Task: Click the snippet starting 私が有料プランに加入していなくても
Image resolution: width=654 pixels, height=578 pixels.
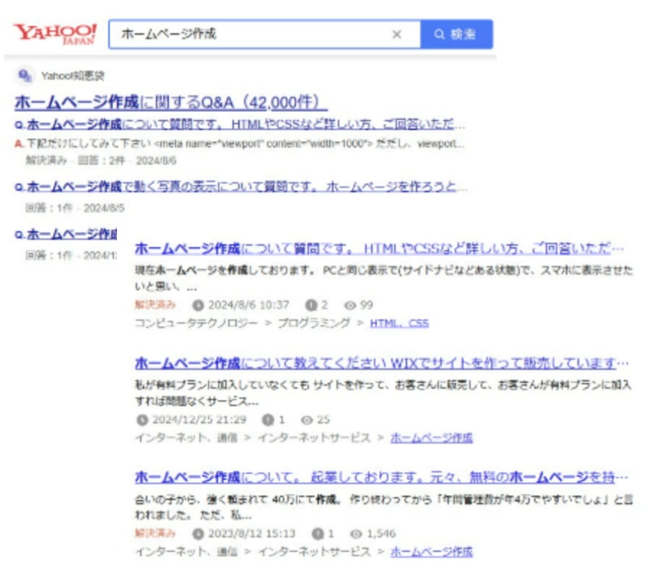Action: (383, 393)
